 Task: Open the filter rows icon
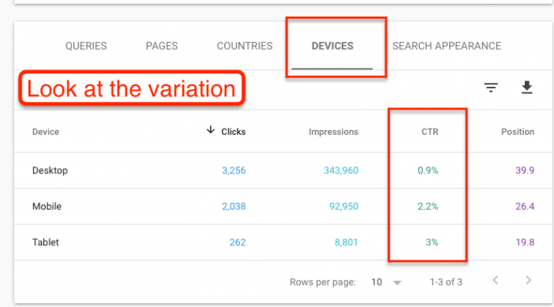pyautogui.click(x=491, y=88)
